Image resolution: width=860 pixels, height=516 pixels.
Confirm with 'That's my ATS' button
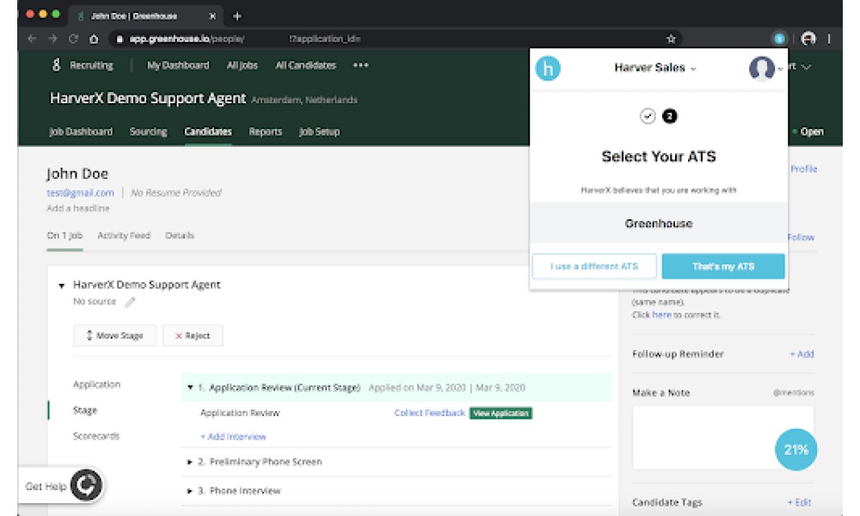723,267
